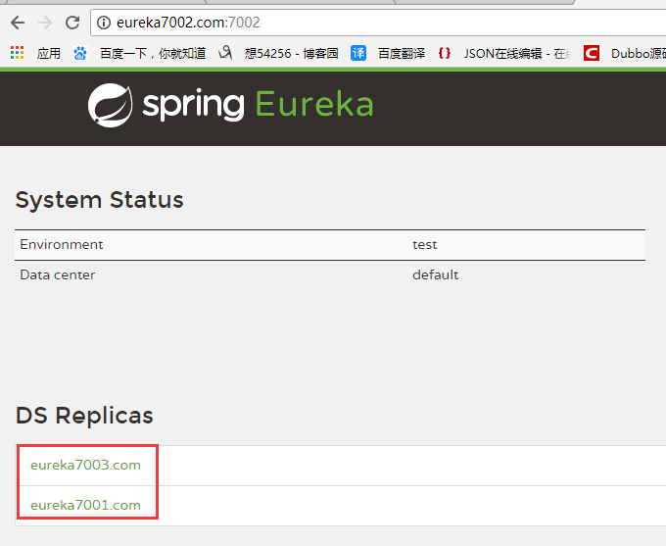View site info icon in address bar
The height and width of the screenshot is (546, 666).
click(x=104, y=23)
